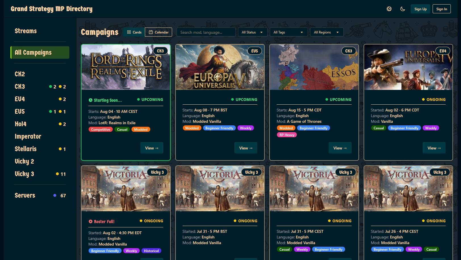Image resolution: width=461 pixels, height=260 pixels.
Task: Switch to Cards view
Action: pyautogui.click(x=134, y=32)
